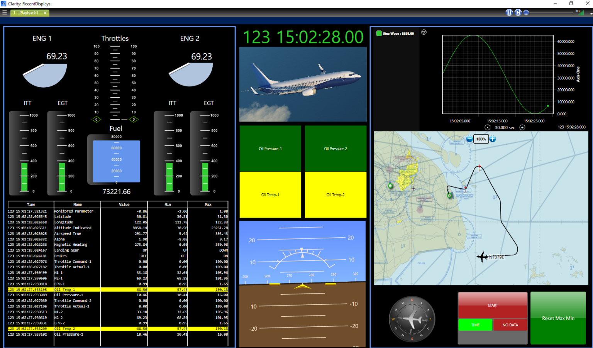The width and height of the screenshot is (593, 348).
Task: Zoom in the map with the plus icon
Action: 493,139
